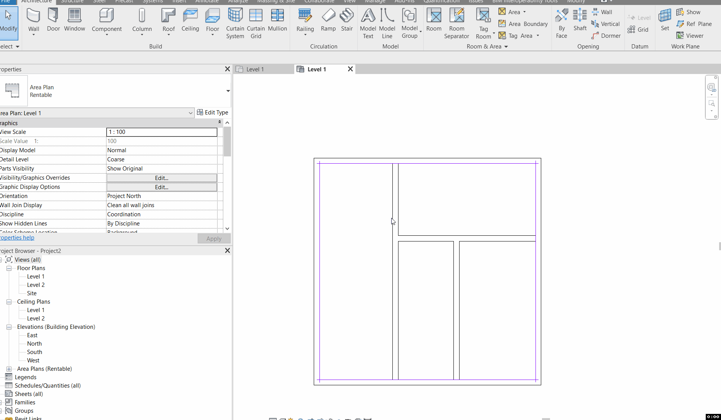Switch to the Annotate ribbon tab
Image resolution: width=721 pixels, height=420 pixels.
pyautogui.click(x=206, y=2)
